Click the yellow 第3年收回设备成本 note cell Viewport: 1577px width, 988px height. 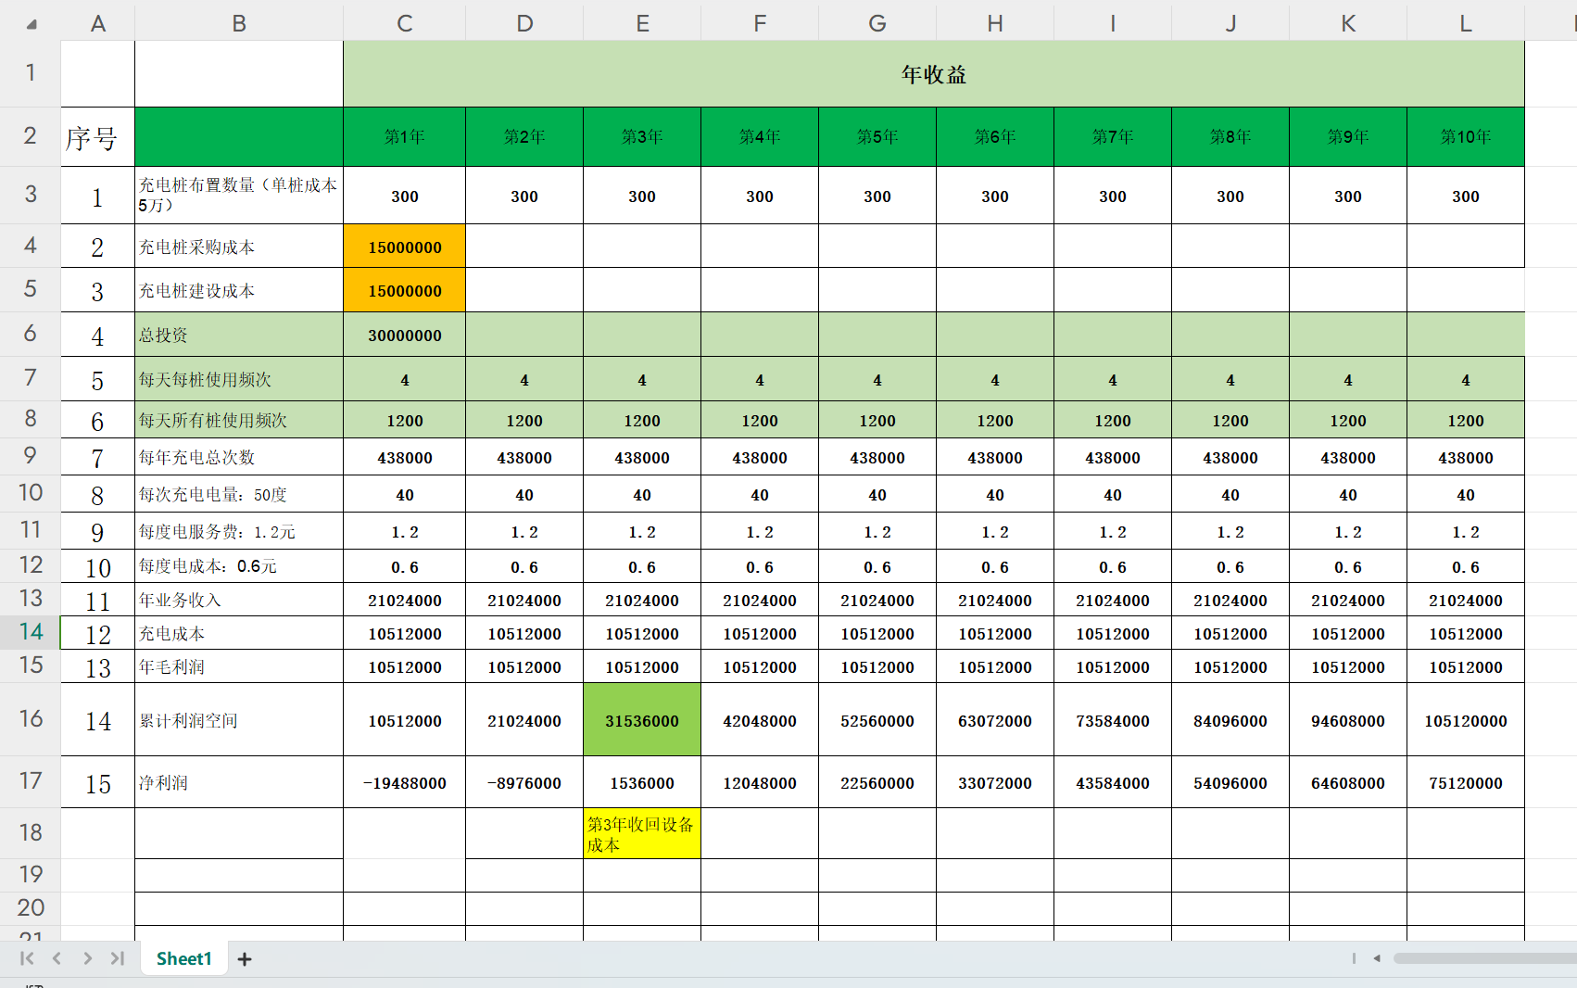click(x=642, y=833)
